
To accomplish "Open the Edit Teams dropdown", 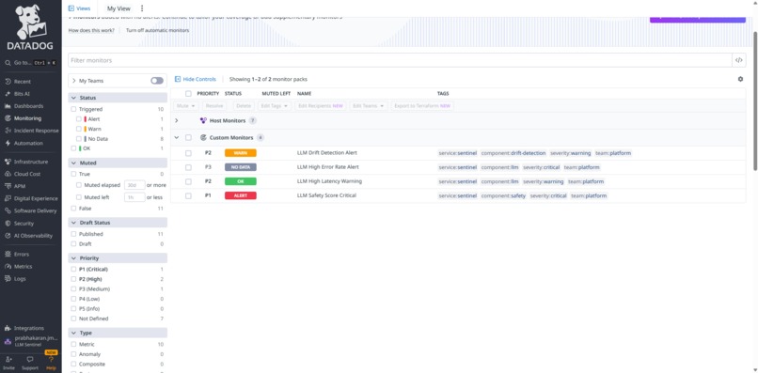I will coord(369,106).
